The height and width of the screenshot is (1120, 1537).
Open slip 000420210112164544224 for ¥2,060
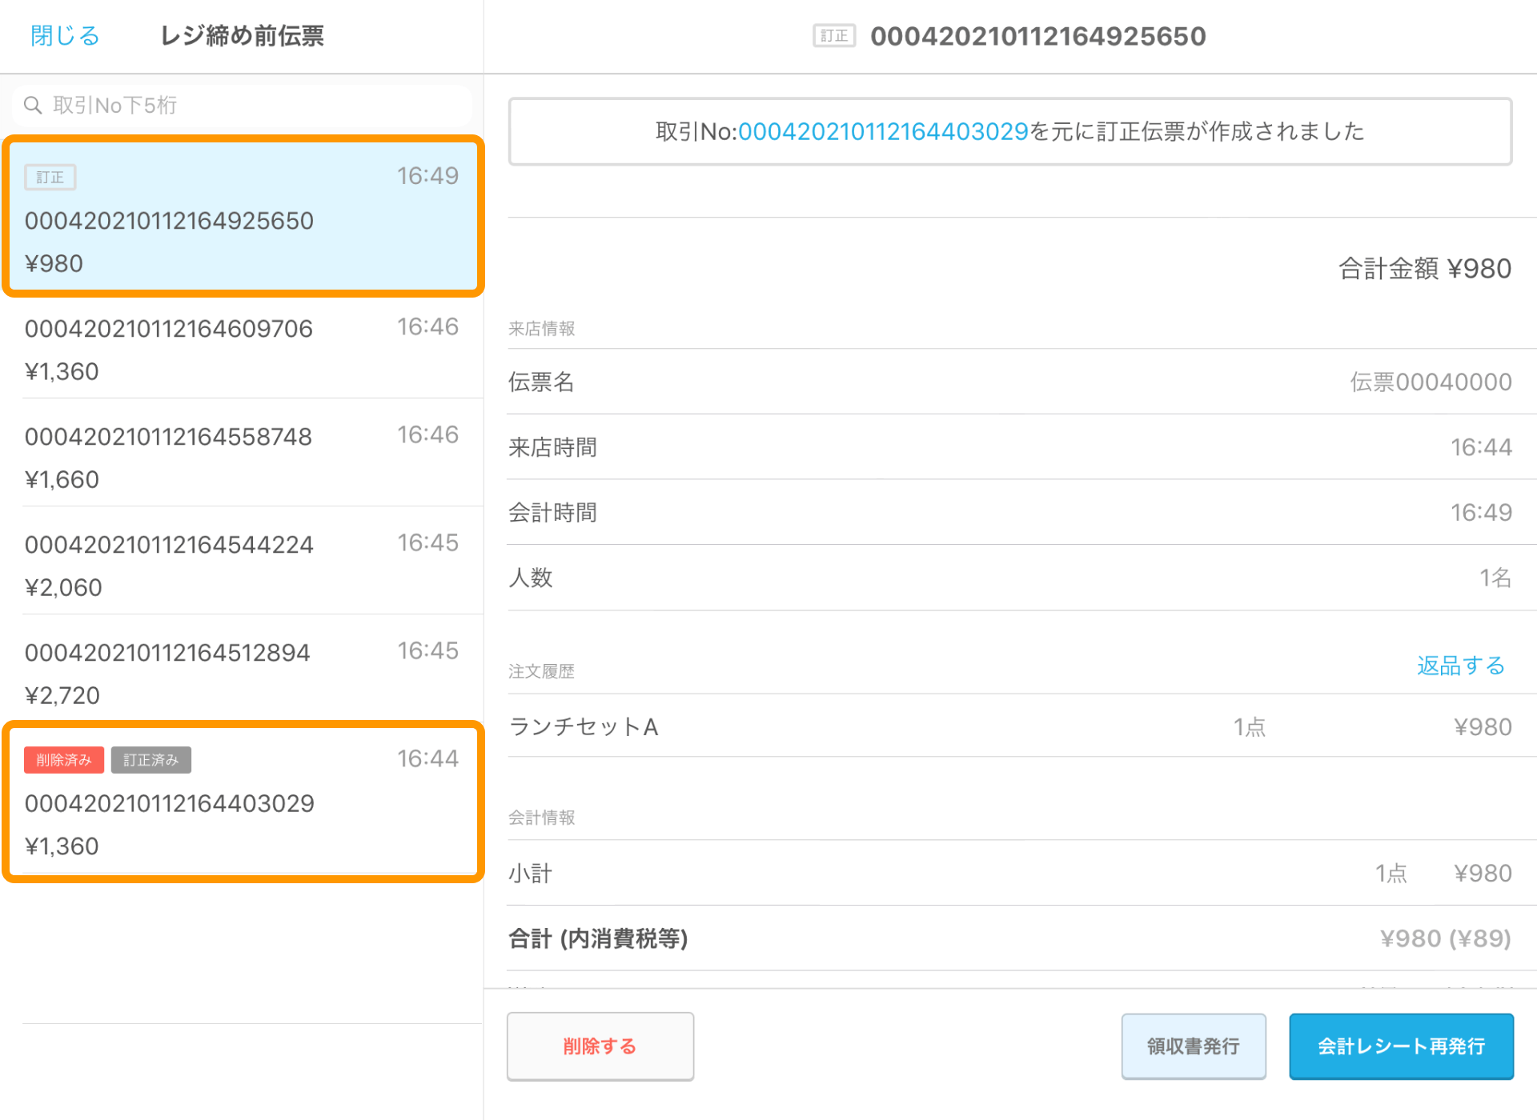click(240, 565)
